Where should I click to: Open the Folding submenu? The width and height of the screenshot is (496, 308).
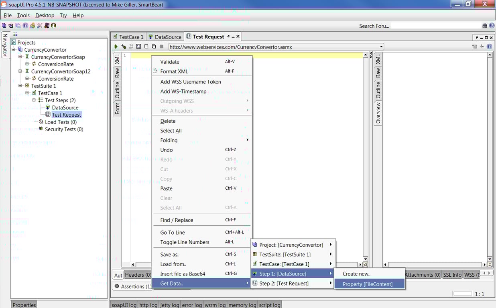(x=202, y=140)
